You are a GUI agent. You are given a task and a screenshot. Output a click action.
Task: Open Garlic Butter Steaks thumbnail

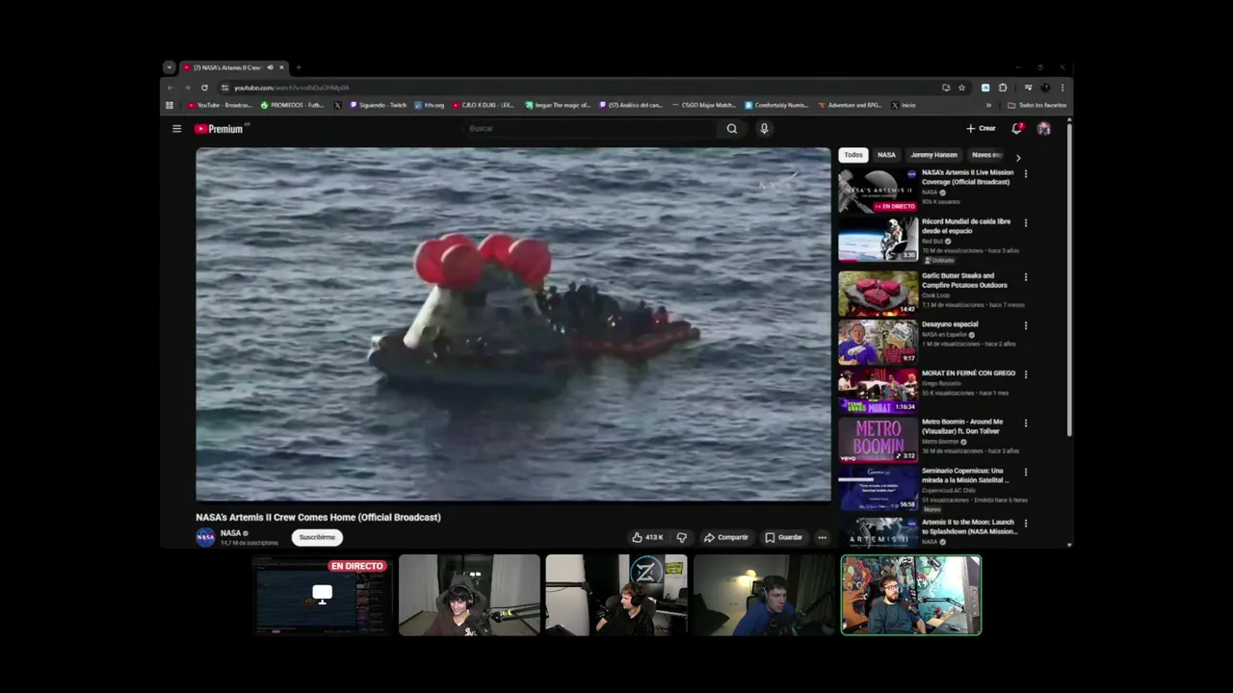878,294
